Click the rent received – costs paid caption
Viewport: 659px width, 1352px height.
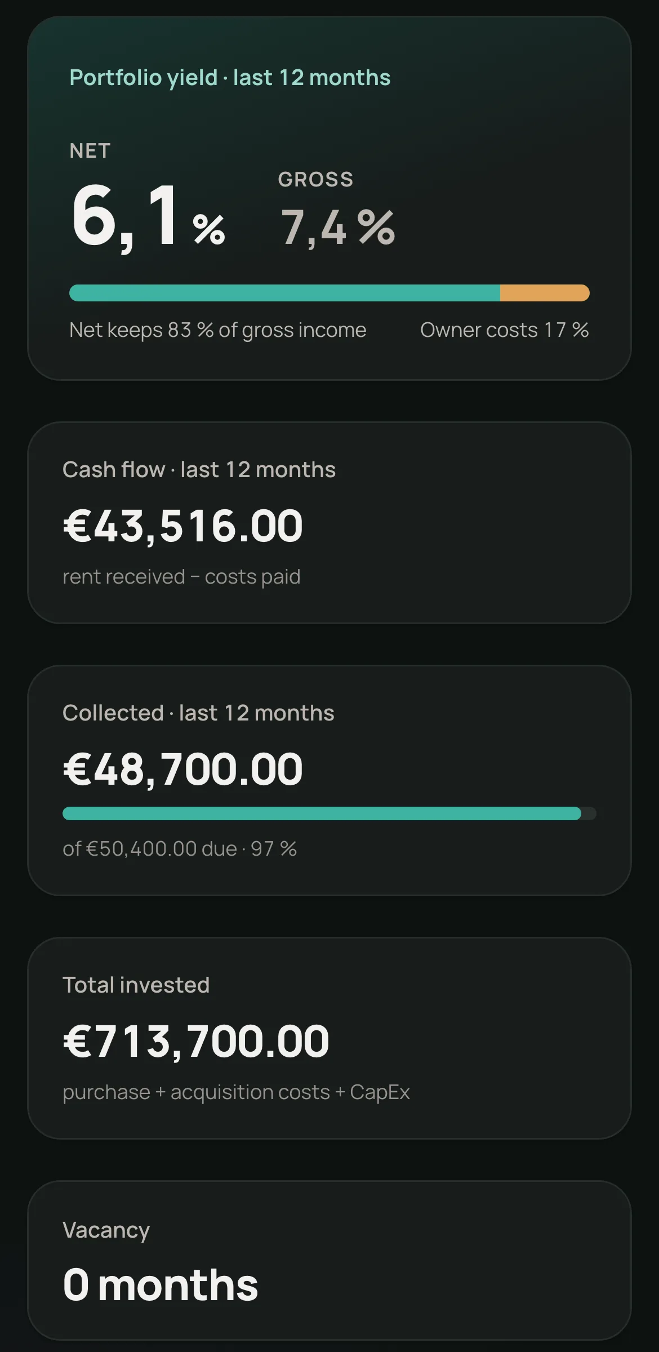point(181,577)
